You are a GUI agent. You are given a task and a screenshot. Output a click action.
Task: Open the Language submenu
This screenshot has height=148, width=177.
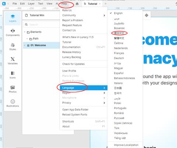[84, 88]
